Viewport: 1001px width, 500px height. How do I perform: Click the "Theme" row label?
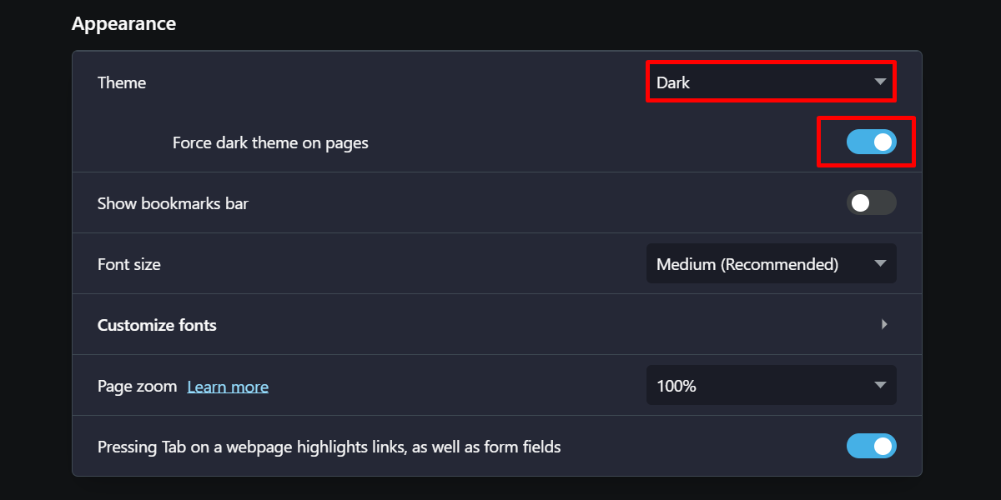pos(121,82)
